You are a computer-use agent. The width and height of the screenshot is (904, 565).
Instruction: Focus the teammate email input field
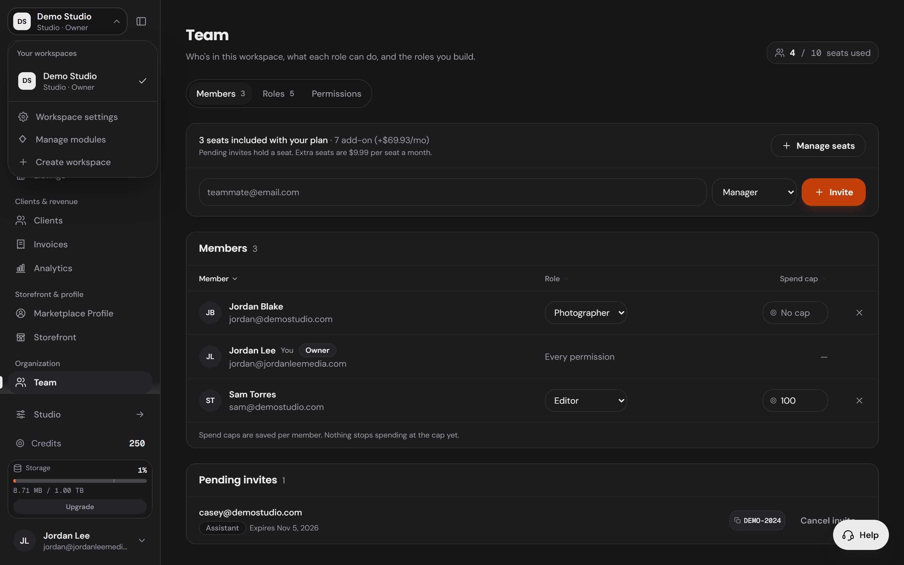pos(453,192)
